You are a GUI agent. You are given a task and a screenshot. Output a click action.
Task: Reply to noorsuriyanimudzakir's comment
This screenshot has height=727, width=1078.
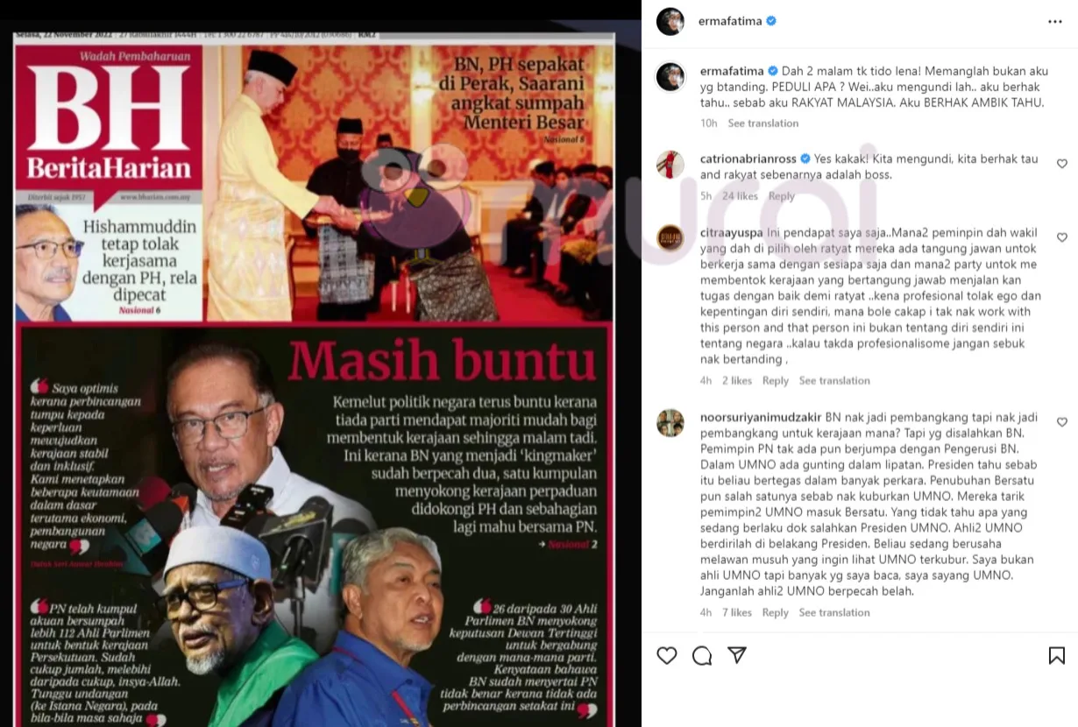coord(776,613)
